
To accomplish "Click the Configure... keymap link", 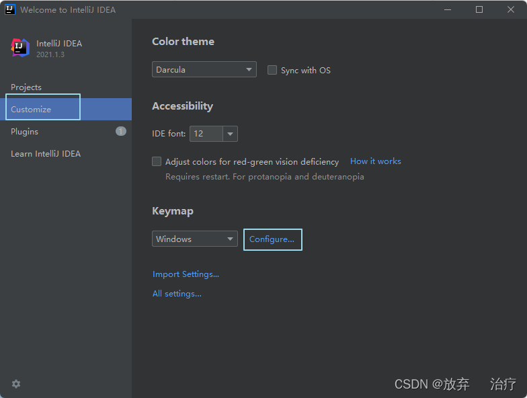I will coord(272,239).
